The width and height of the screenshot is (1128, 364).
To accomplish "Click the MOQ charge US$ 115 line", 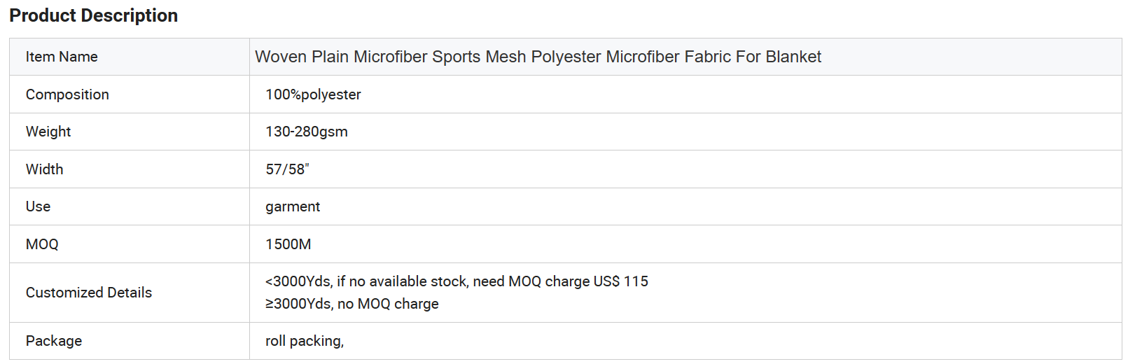I will tap(457, 281).
